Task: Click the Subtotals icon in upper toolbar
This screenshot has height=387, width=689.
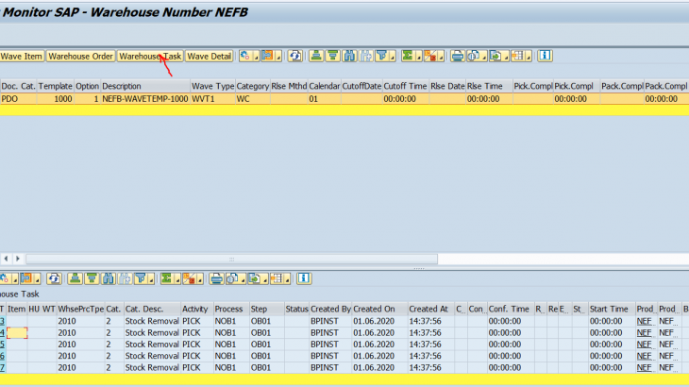Action: click(430, 56)
